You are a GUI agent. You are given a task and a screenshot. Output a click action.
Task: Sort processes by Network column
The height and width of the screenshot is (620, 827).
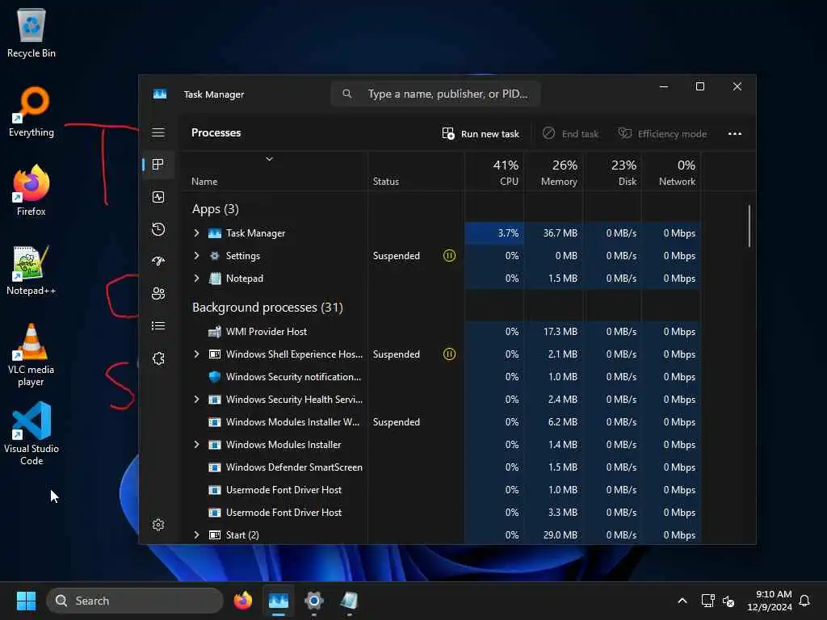(x=671, y=173)
